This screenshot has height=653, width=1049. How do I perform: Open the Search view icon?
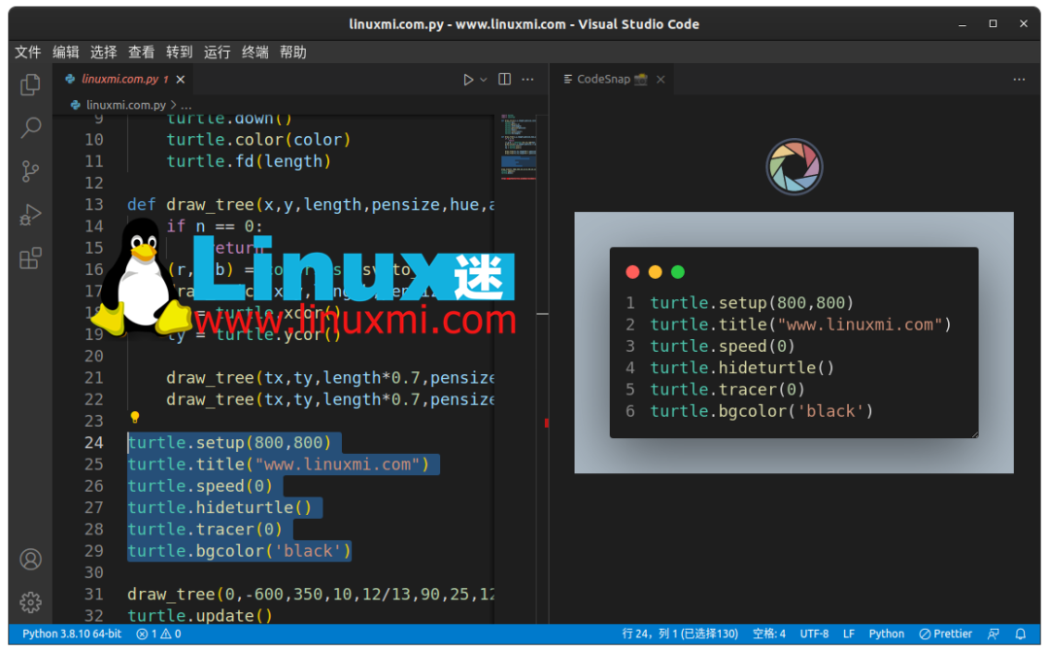coord(30,128)
